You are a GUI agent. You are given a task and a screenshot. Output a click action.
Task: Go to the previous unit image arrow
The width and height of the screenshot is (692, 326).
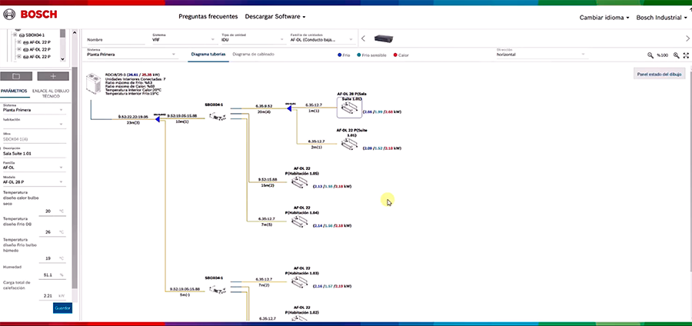364,38
